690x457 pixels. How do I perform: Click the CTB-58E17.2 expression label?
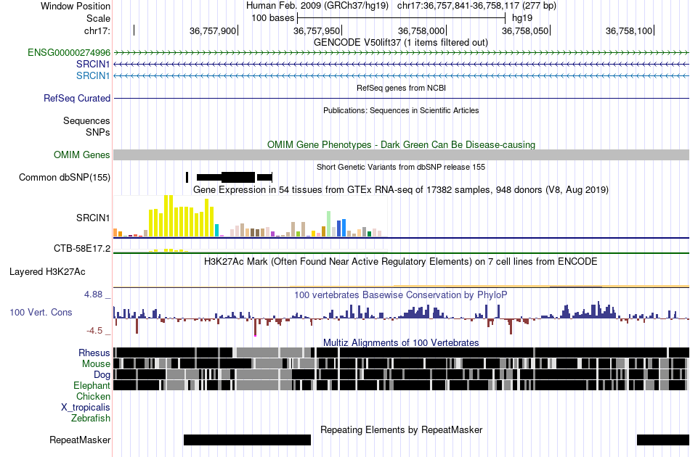point(82,249)
